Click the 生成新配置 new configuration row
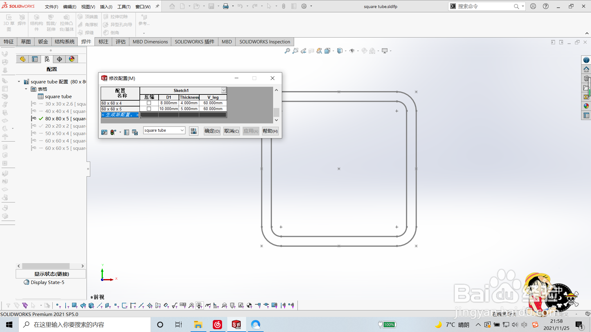Image resolution: width=591 pixels, height=332 pixels. pyautogui.click(x=120, y=115)
